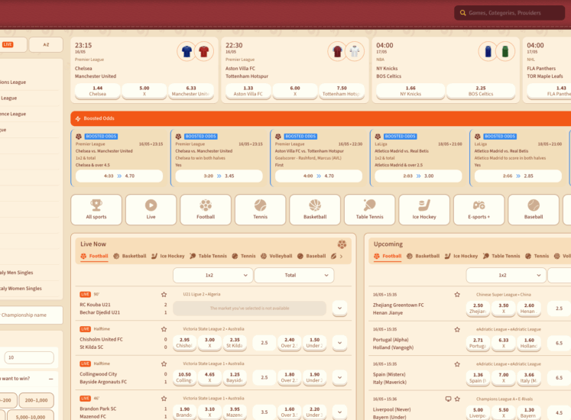Select the 200-1,000 win range button
571x420 pixels.
(36, 400)
